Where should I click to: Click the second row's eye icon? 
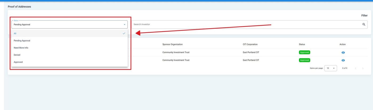[343, 60]
